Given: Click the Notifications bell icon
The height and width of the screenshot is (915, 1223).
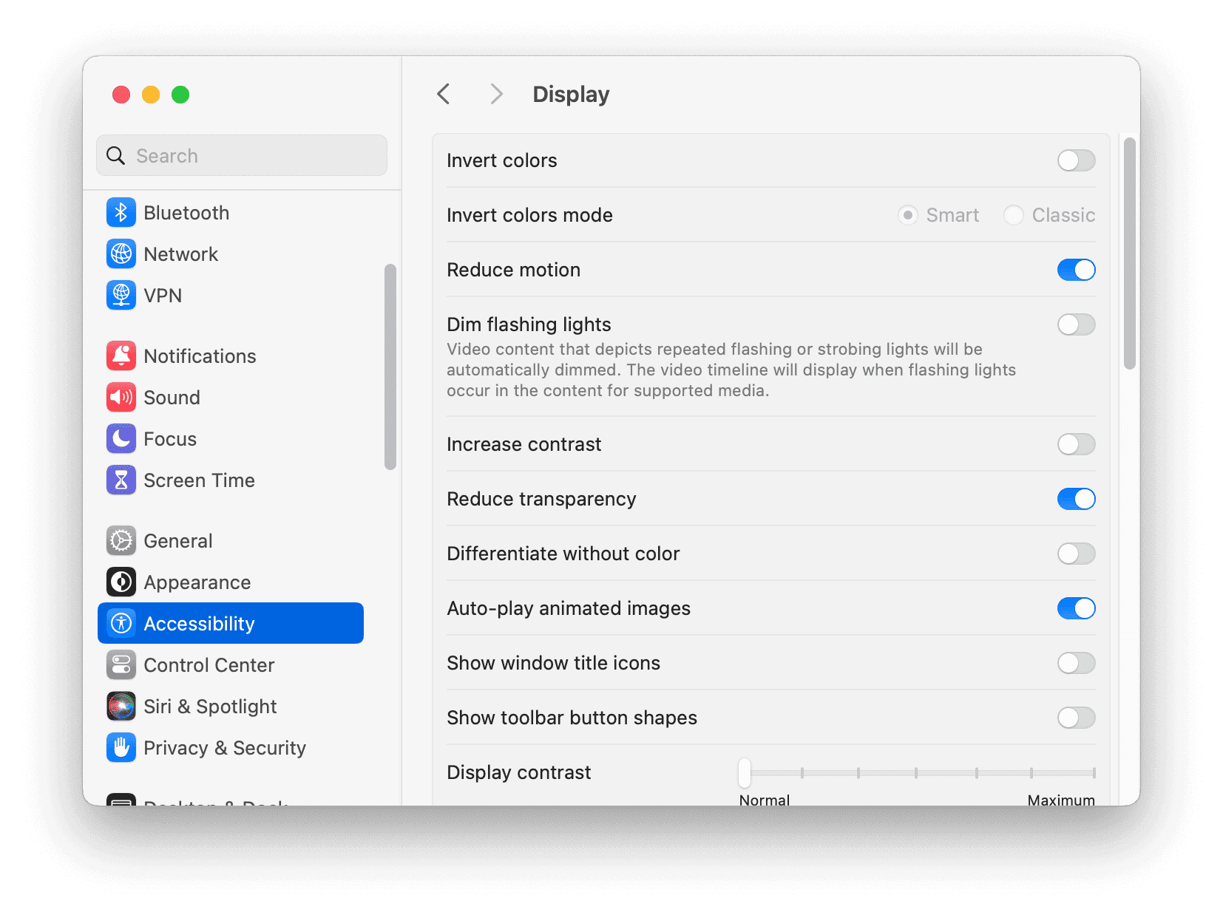Looking at the screenshot, I should (x=121, y=356).
